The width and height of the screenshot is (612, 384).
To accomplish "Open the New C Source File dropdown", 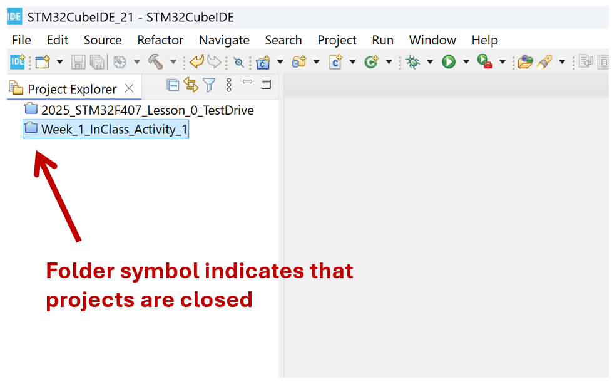I will [353, 62].
